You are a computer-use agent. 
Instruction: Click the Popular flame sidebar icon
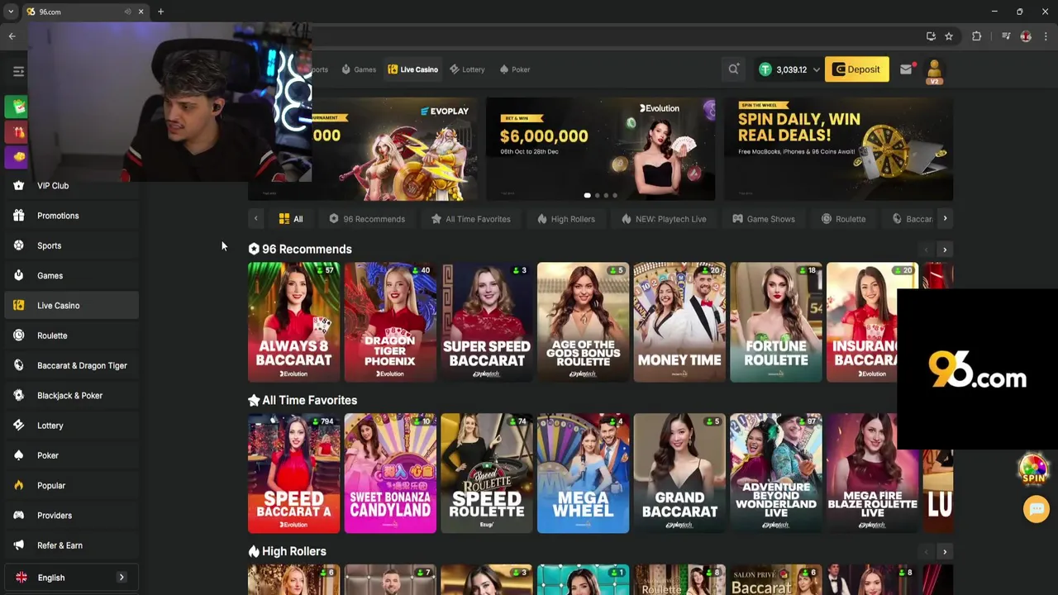click(x=18, y=486)
